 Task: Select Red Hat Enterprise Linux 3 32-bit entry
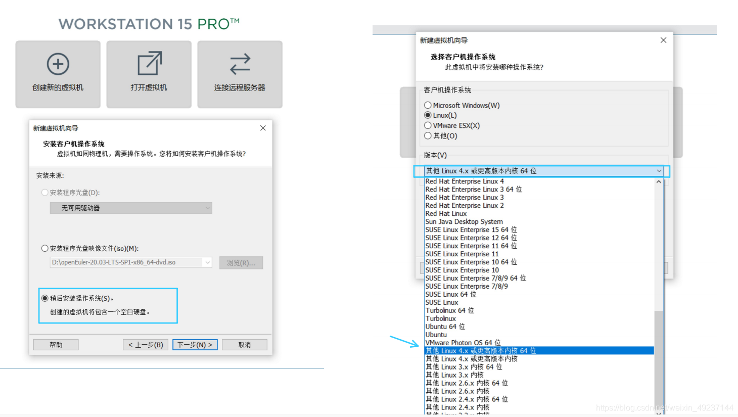[539, 198]
